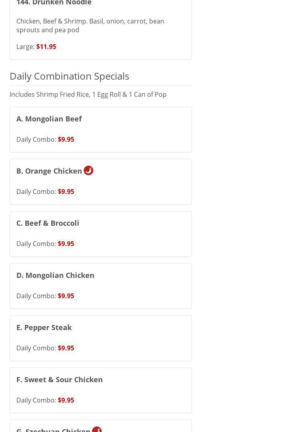The height and width of the screenshot is (432, 307).
Task: Click the $9.95 price under Sweet & Sour Chicken
Action: tap(66, 400)
